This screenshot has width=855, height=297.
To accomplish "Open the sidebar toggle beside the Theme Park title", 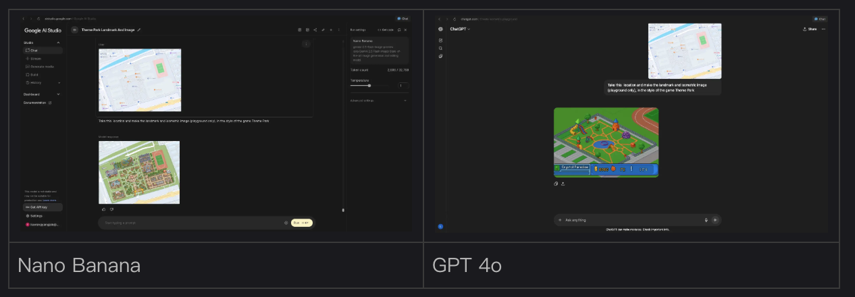I will tap(75, 30).
